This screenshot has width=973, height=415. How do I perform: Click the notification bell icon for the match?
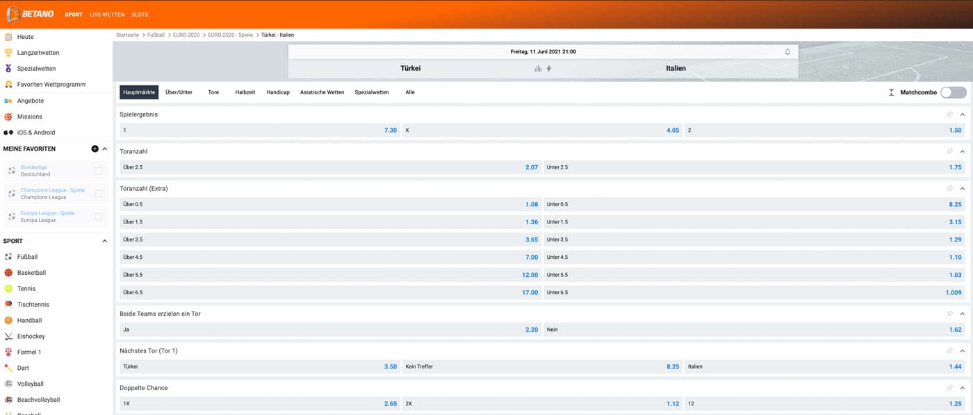(x=787, y=52)
